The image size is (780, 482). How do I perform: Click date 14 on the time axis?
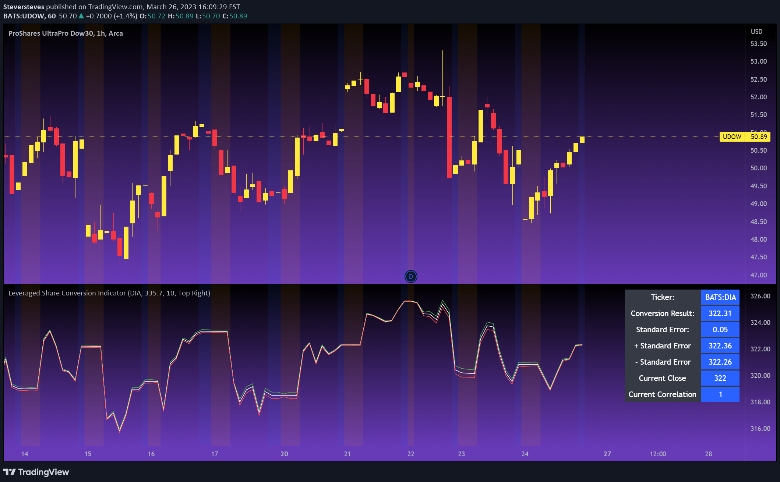25,454
